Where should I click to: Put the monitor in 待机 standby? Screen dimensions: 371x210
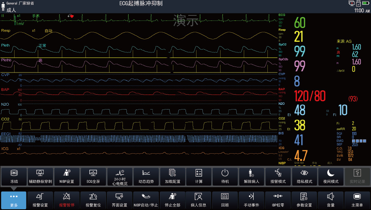pyautogui.click(x=225, y=177)
